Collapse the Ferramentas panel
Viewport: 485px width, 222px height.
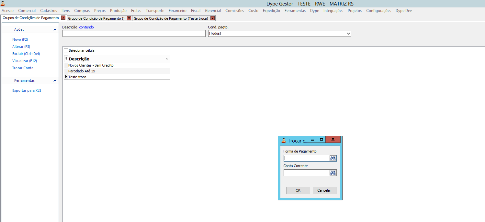pyautogui.click(x=55, y=80)
